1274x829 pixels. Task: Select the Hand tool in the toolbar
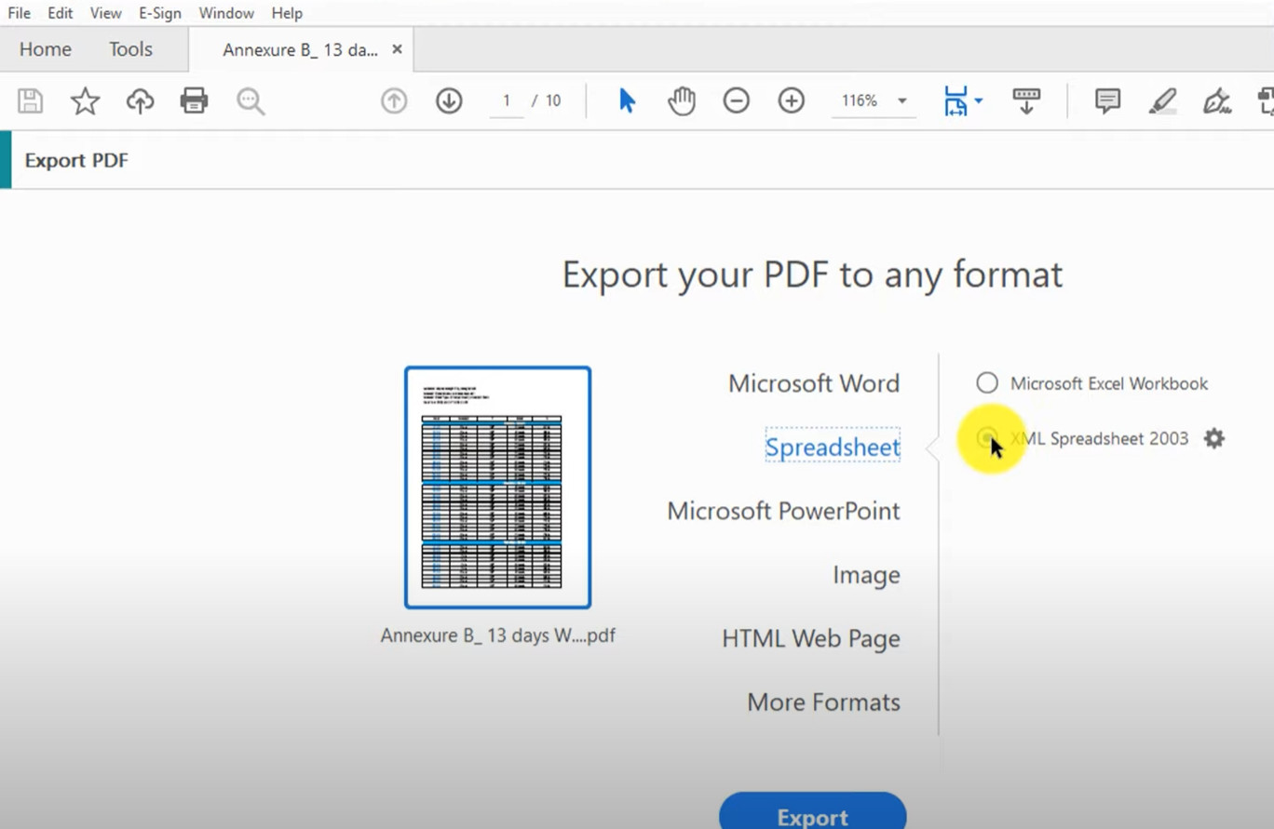click(681, 100)
